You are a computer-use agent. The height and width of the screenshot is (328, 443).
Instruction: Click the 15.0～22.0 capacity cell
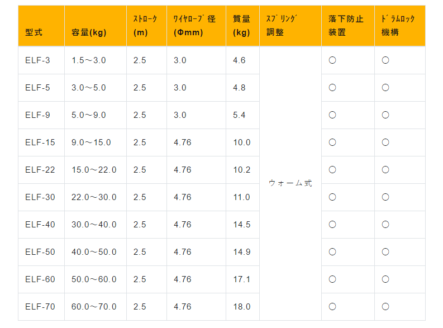(96, 170)
